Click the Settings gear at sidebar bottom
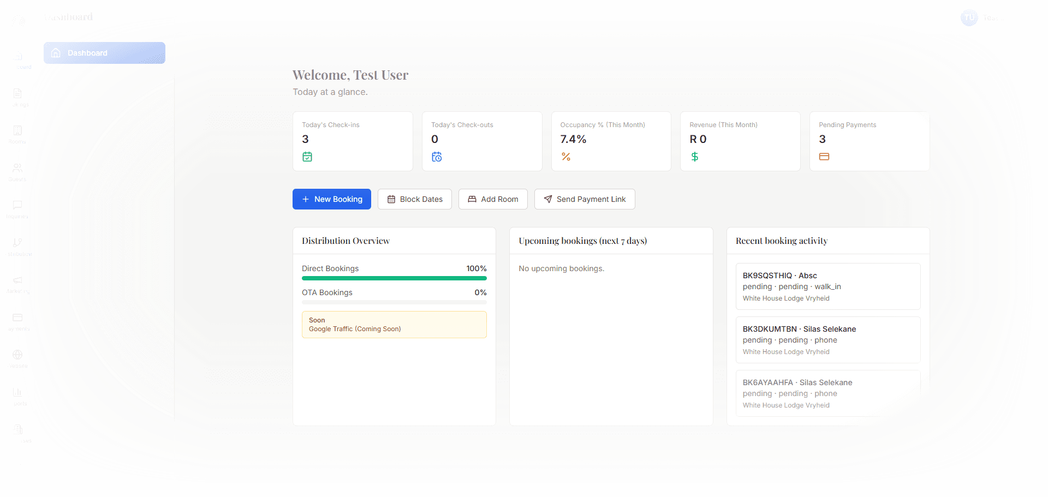This screenshot has width=1048, height=497. (x=17, y=468)
